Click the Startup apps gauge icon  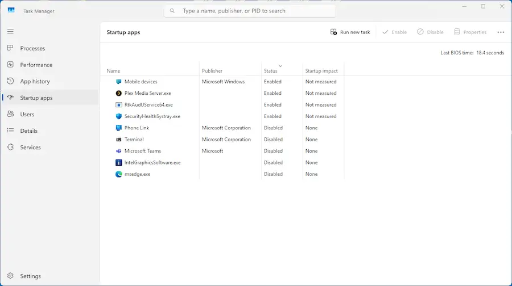tap(10, 98)
